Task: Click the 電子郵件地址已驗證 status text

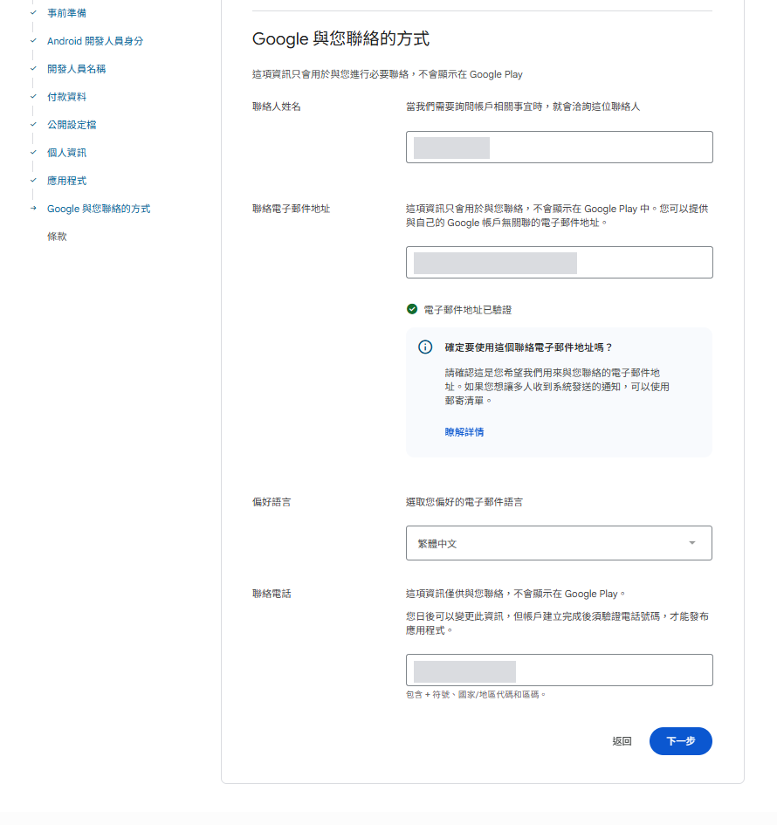Action: tap(468, 310)
